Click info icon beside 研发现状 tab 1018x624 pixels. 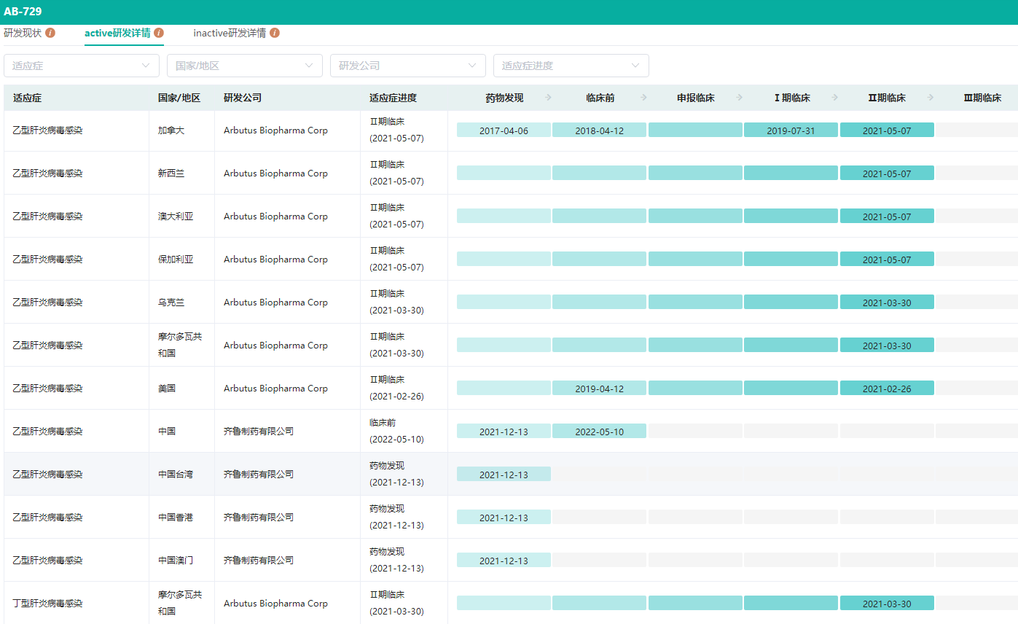(50, 33)
